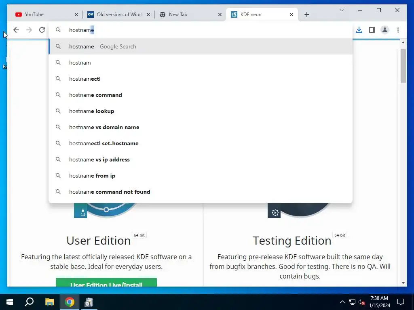This screenshot has height=310, width=414.
Task: Open the Chrome profile avatar
Action: click(385, 30)
